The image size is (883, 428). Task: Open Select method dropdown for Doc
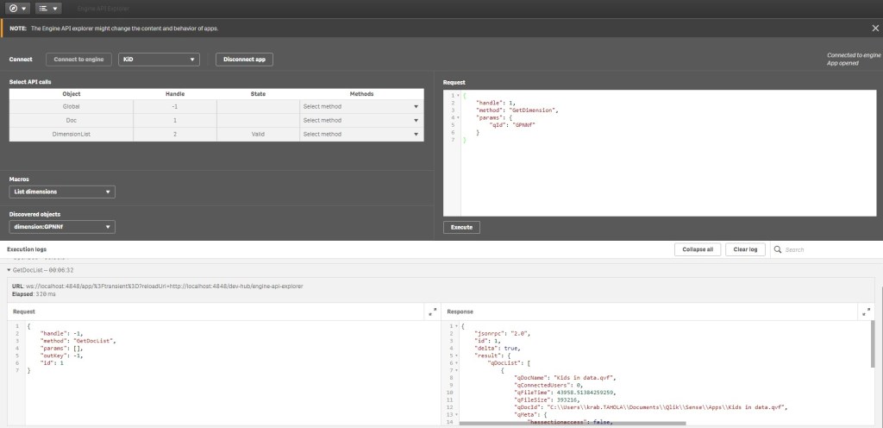[361, 120]
